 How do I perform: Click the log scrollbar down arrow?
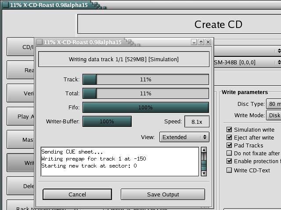204,173
